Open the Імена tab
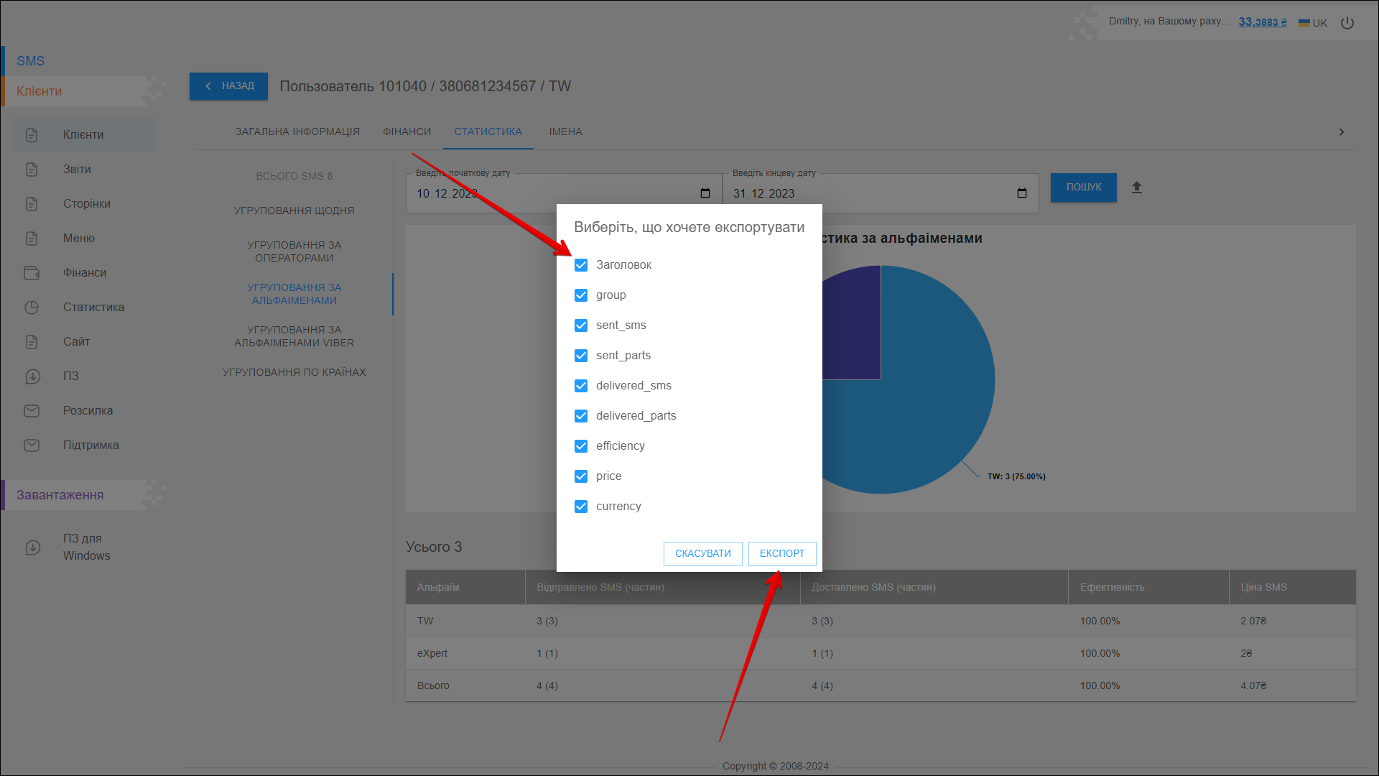 click(x=565, y=131)
